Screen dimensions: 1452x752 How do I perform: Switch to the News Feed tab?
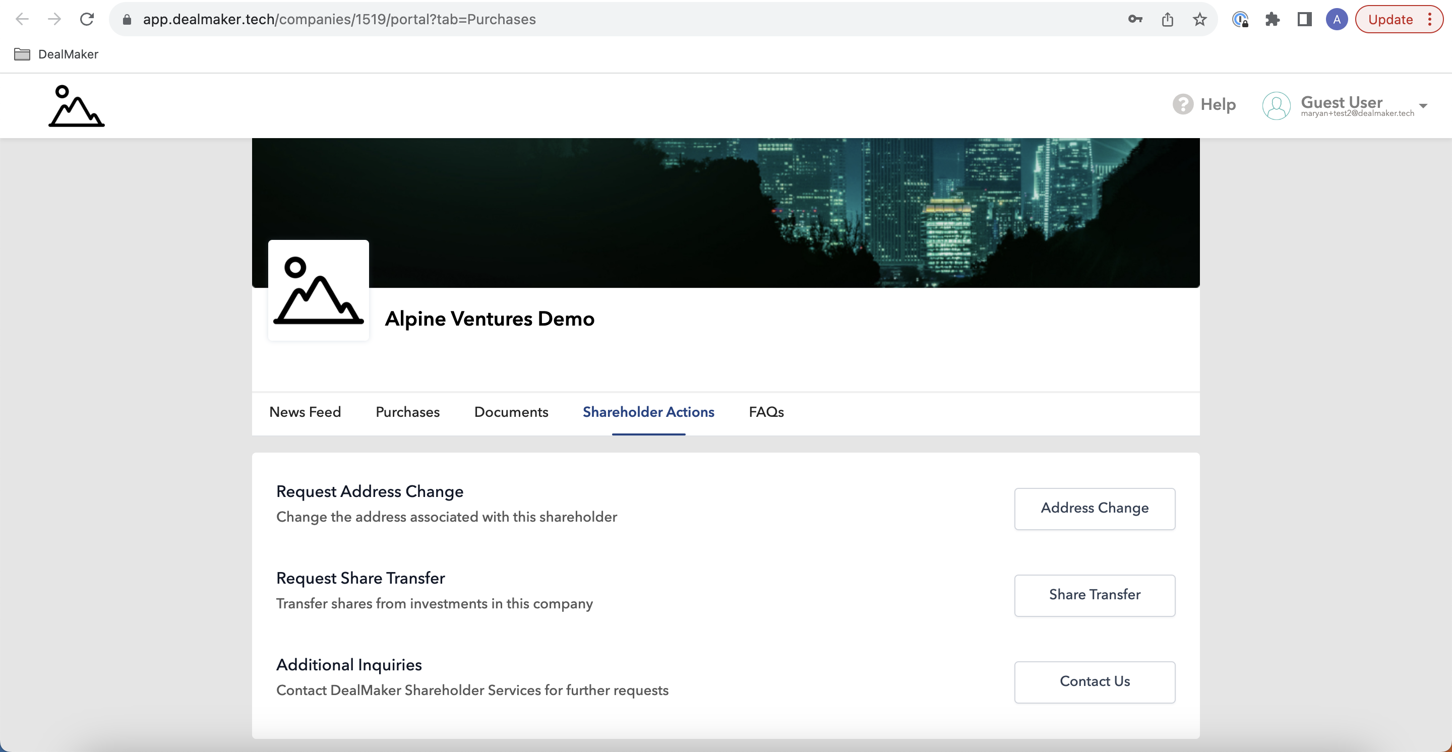(305, 412)
